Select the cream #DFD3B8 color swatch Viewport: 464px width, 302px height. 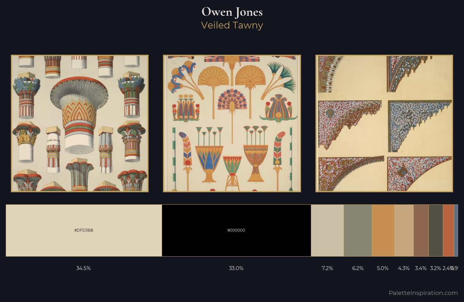(84, 230)
